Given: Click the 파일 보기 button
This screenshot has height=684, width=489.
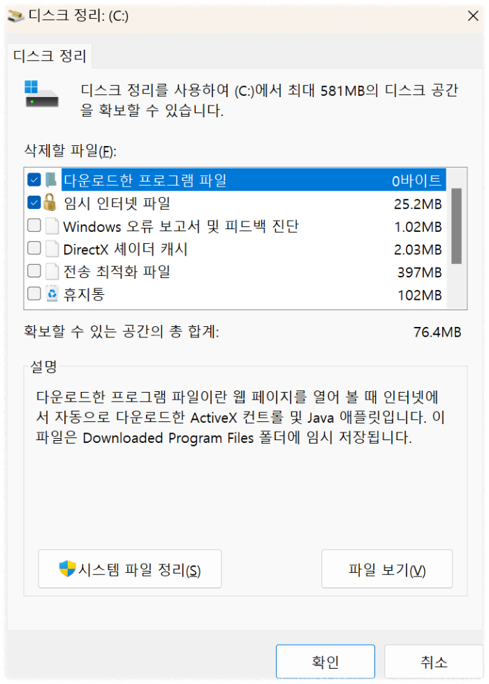Looking at the screenshot, I should coord(387,569).
